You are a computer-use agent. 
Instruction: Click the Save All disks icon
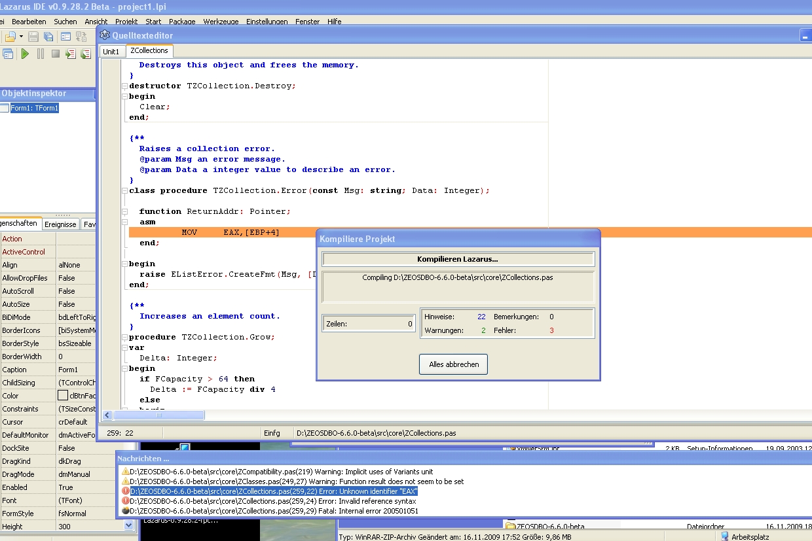(48, 37)
